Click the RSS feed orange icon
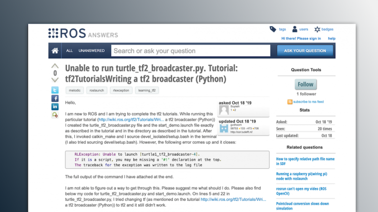378x212 pixels. click(x=290, y=102)
